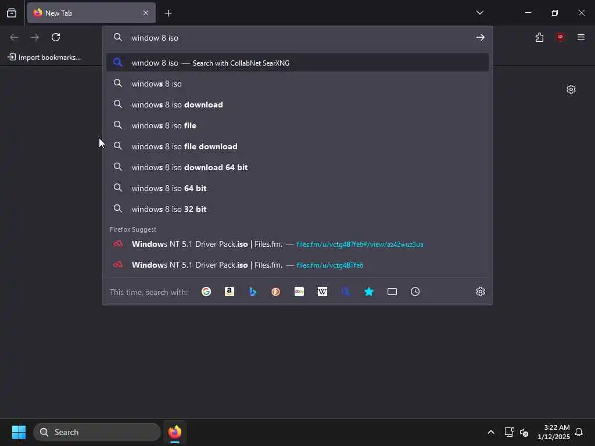Search this time with Google
This screenshot has width=595, height=446.
tap(206, 292)
